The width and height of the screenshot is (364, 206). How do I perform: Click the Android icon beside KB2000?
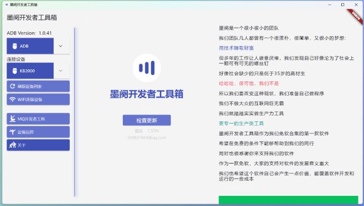pos(14,71)
